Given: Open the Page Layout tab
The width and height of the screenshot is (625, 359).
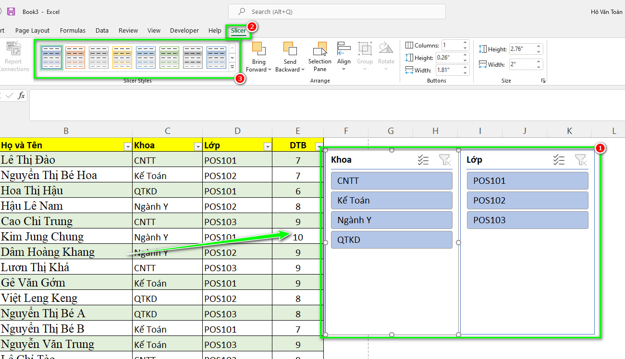Looking at the screenshot, I should 32,30.
